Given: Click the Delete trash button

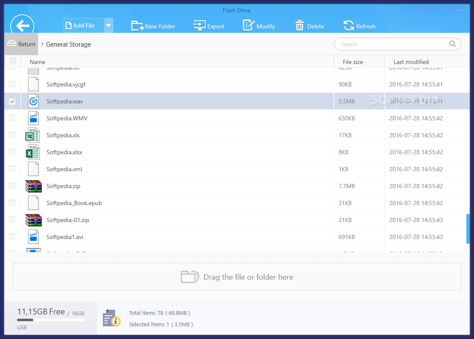Looking at the screenshot, I should 309,26.
